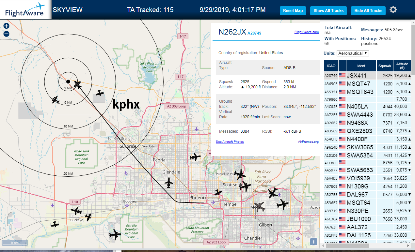Open See Aircraft Photos link
Image resolution: width=415 pixels, height=252 pixels.
[x=230, y=142]
